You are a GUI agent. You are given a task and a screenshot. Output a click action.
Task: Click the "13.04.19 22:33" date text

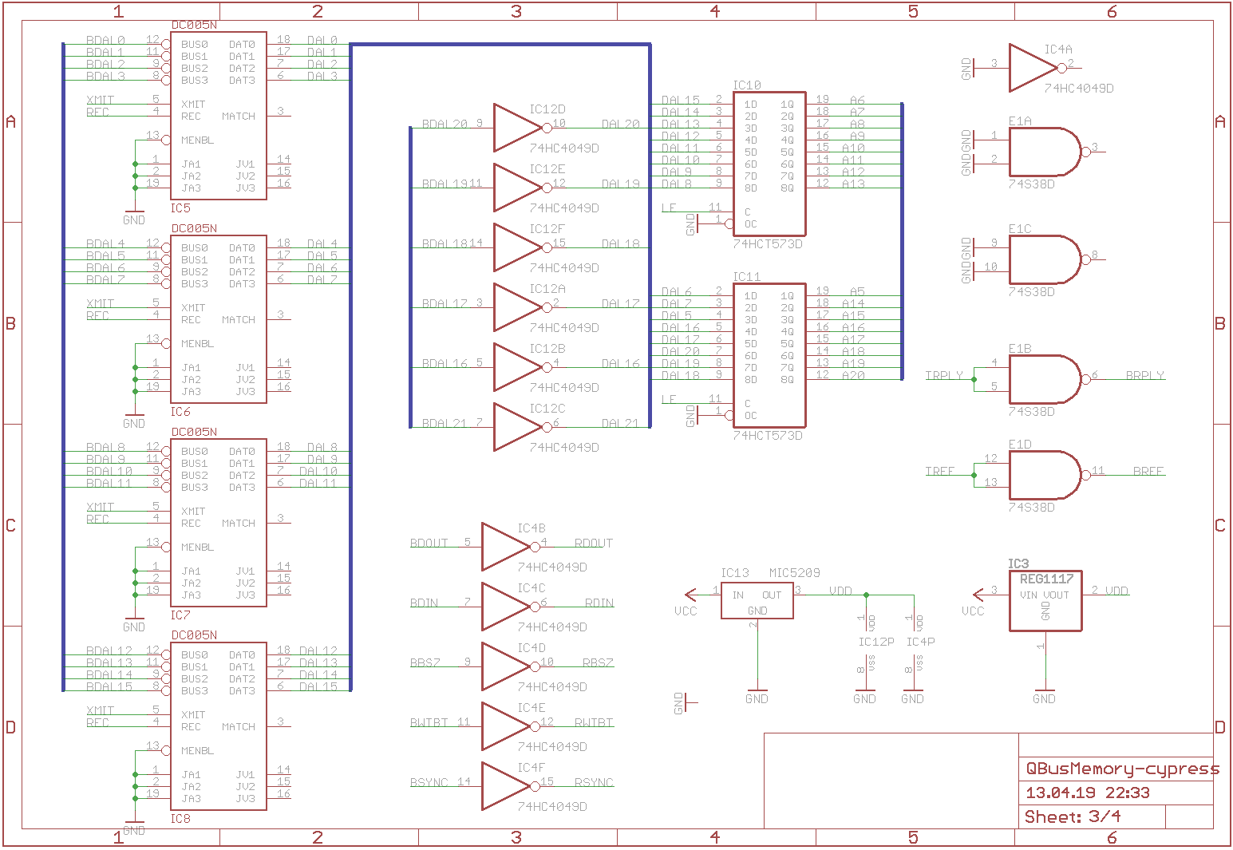pyautogui.click(x=1088, y=793)
